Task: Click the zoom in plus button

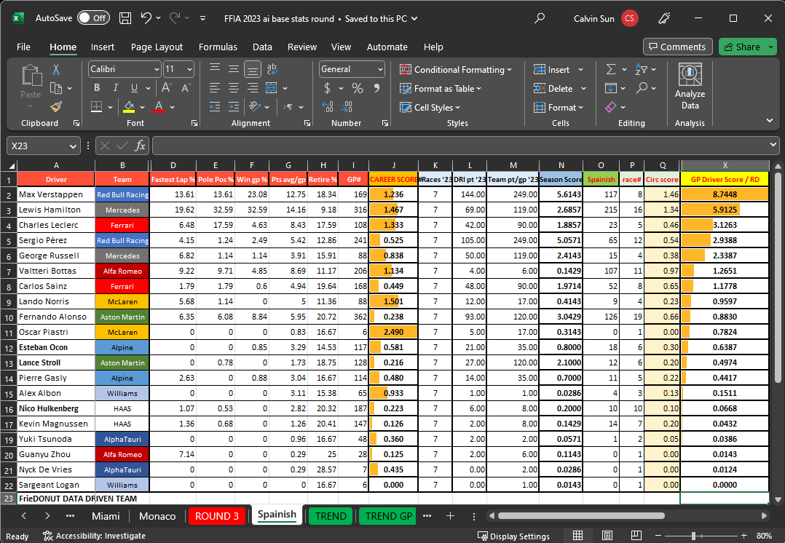Action: (x=744, y=536)
